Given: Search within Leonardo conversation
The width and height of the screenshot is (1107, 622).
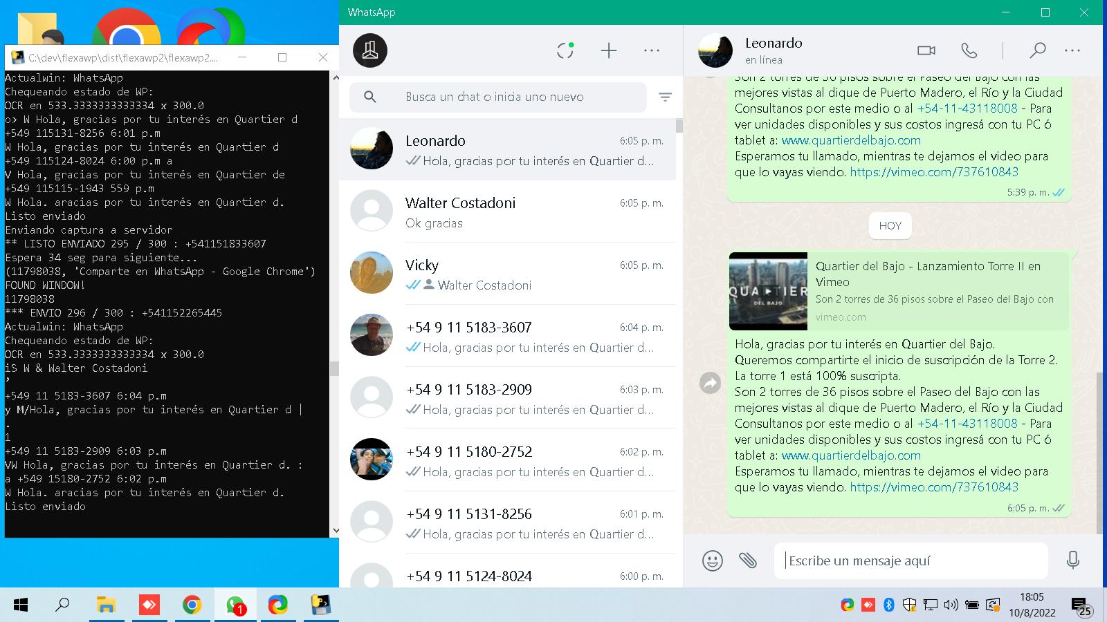Looking at the screenshot, I should click(x=1037, y=50).
